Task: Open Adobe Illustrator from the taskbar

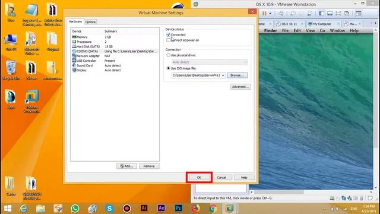Action: tap(144, 208)
